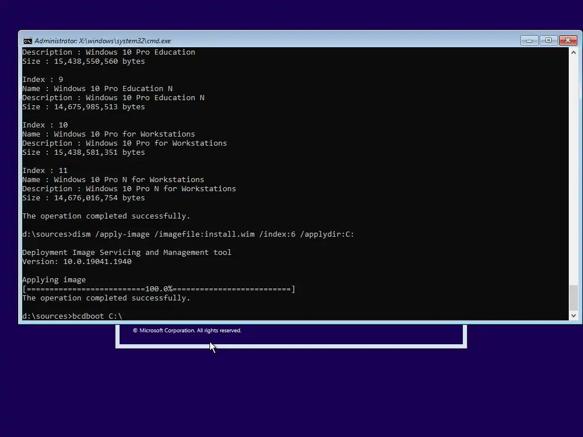This screenshot has width=583, height=437.
Task: Click 'Description : Windows 10 Pro for Workstations'
Action: pyautogui.click(x=125, y=143)
